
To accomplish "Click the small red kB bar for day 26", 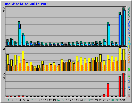I will (104, 96).
